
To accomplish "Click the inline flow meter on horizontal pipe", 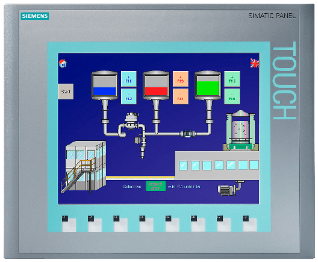I will click(187, 134).
